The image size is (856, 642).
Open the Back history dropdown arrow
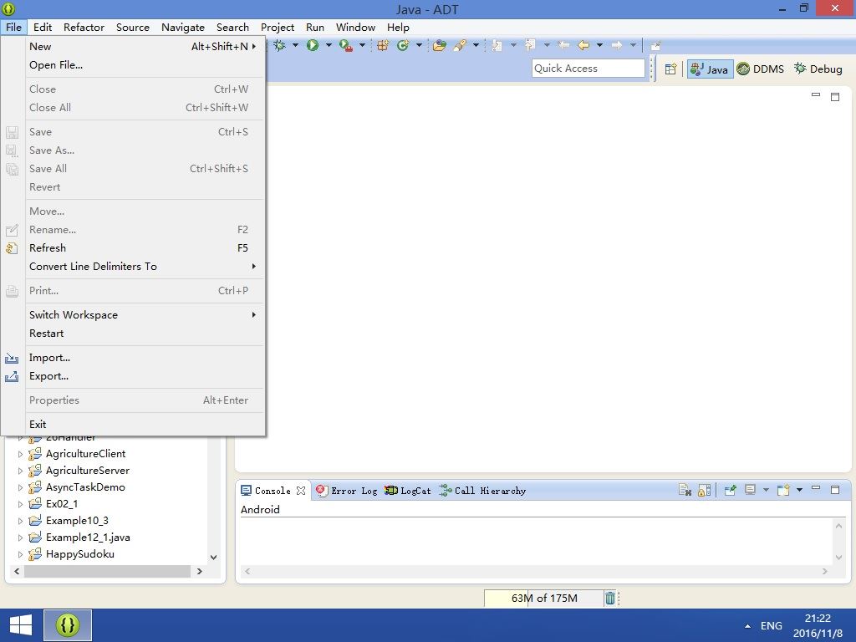click(x=600, y=45)
